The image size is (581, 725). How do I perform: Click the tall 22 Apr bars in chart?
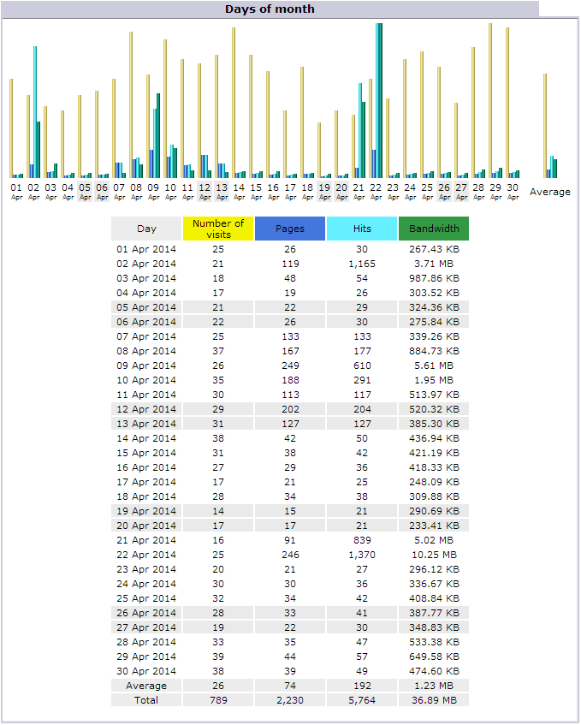tap(379, 98)
